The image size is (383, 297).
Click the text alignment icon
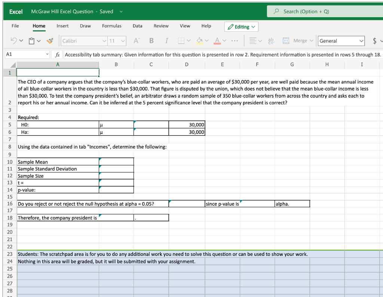(x=252, y=41)
